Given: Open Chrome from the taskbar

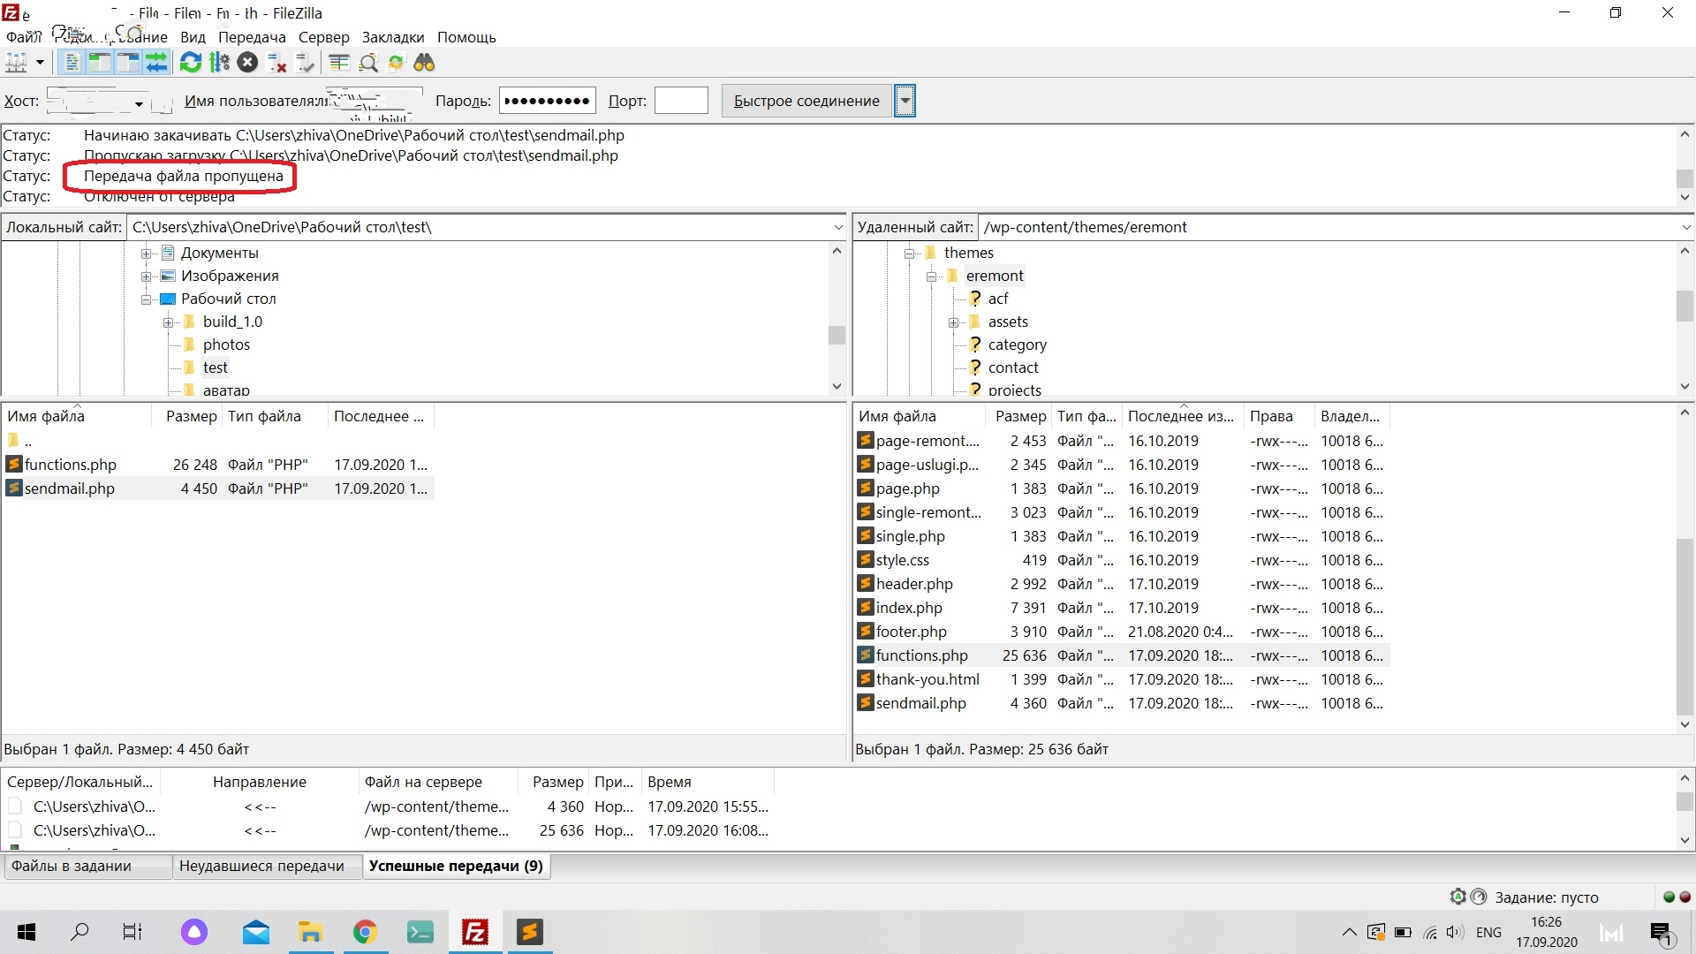Looking at the screenshot, I should (365, 932).
